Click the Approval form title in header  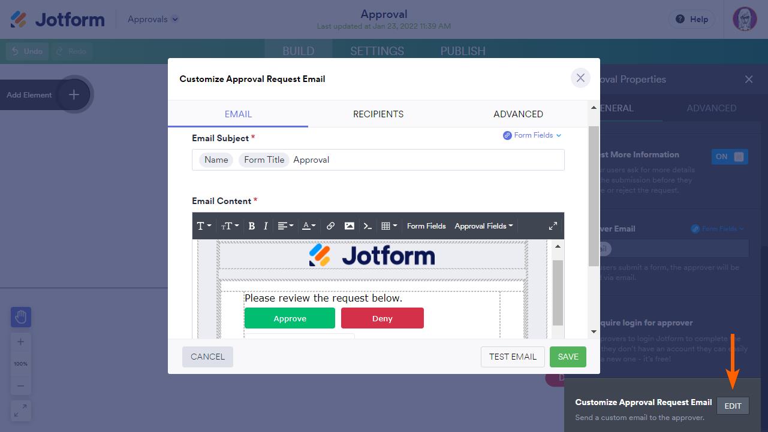[384, 14]
